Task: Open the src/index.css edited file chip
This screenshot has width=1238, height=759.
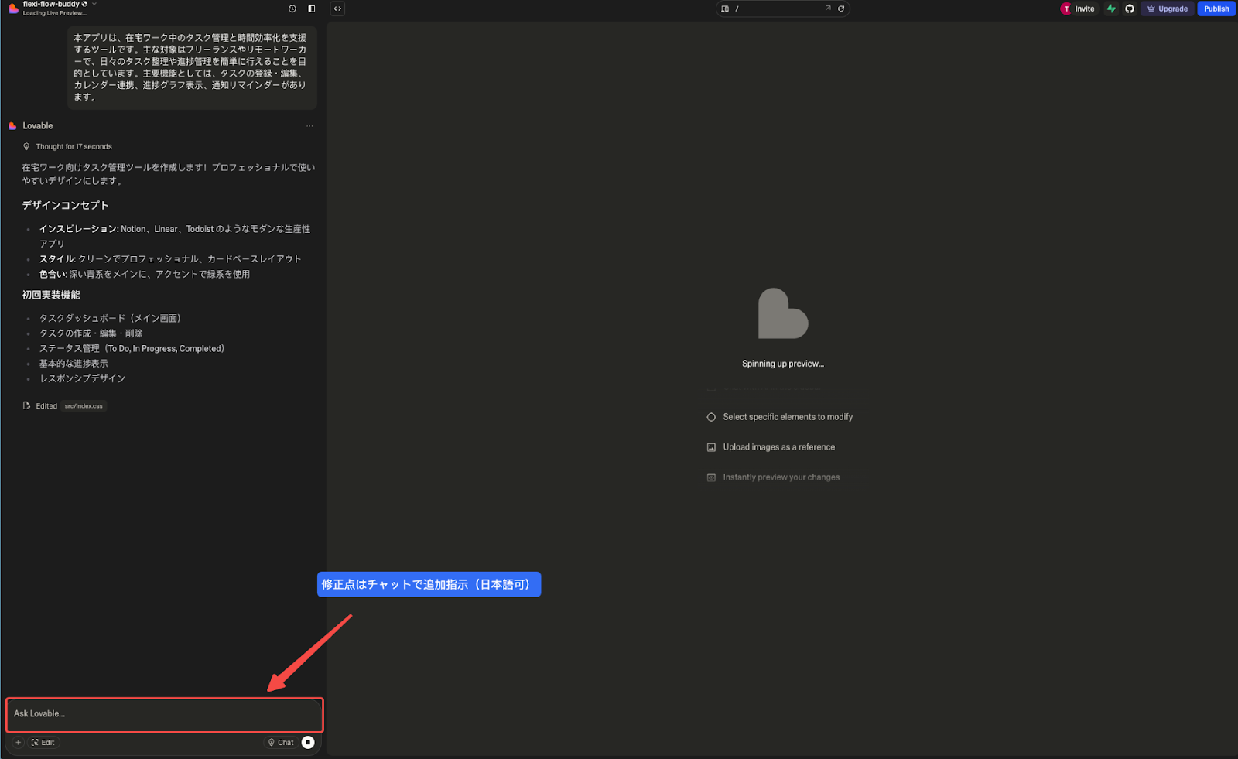Action: [x=84, y=405]
